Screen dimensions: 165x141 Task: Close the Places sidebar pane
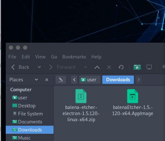pos(47,80)
